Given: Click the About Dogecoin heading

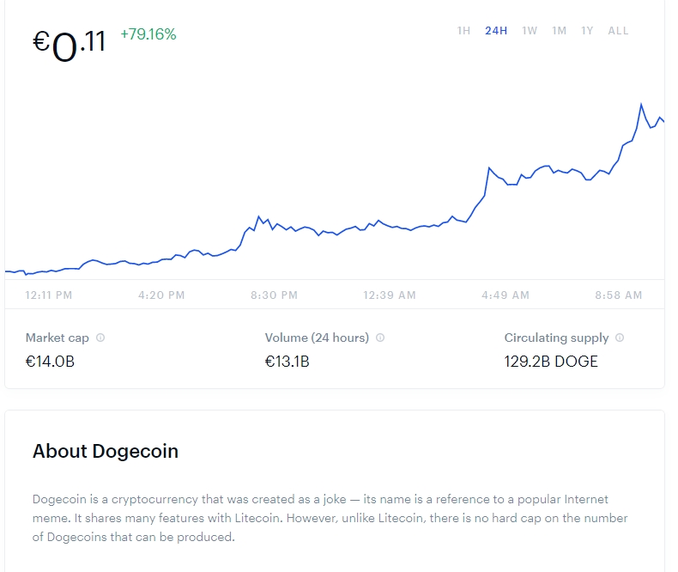Looking at the screenshot, I should (x=106, y=451).
